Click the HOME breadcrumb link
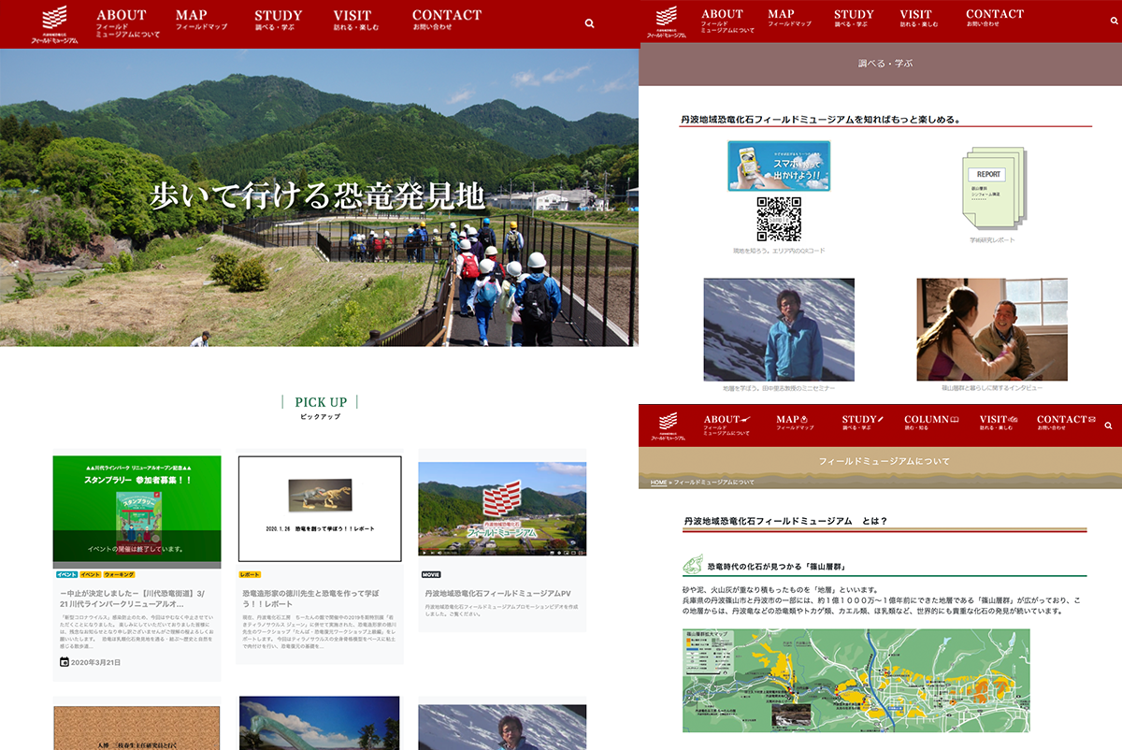This screenshot has height=750, width=1122. [x=658, y=483]
